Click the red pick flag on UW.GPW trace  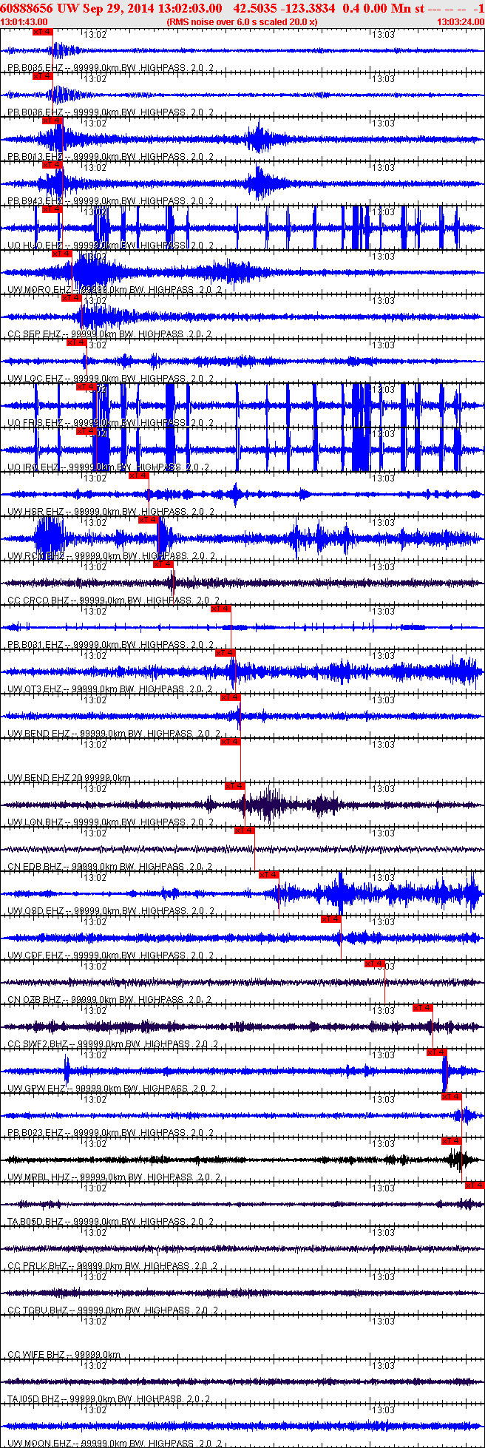tap(436, 1052)
